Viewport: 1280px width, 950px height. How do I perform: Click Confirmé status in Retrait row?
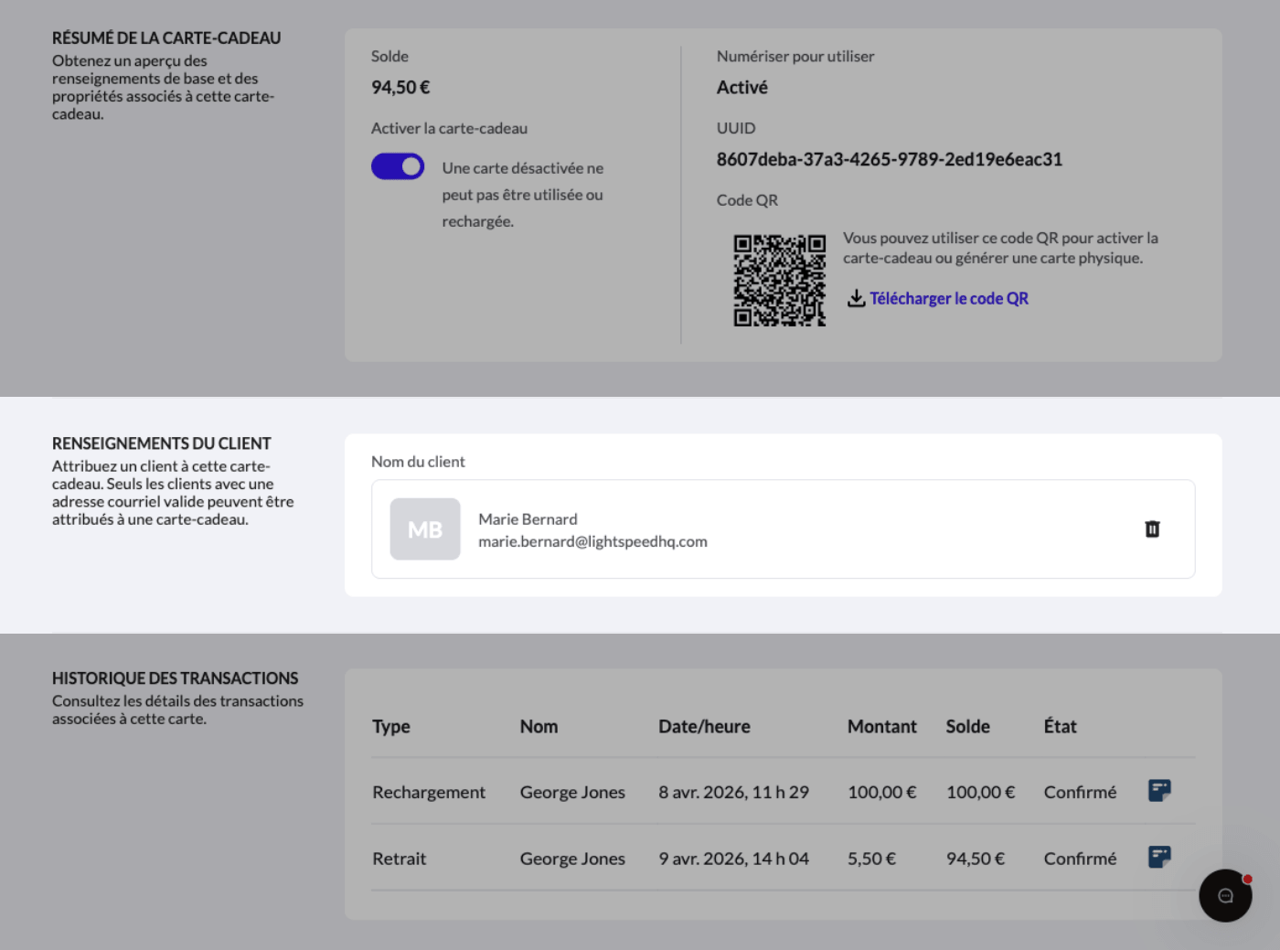pos(1080,859)
